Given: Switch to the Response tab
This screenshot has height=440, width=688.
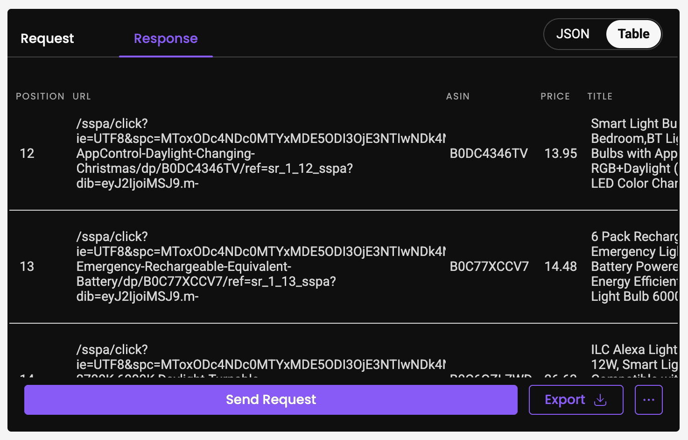Looking at the screenshot, I should pyautogui.click(x=166, y=38).
